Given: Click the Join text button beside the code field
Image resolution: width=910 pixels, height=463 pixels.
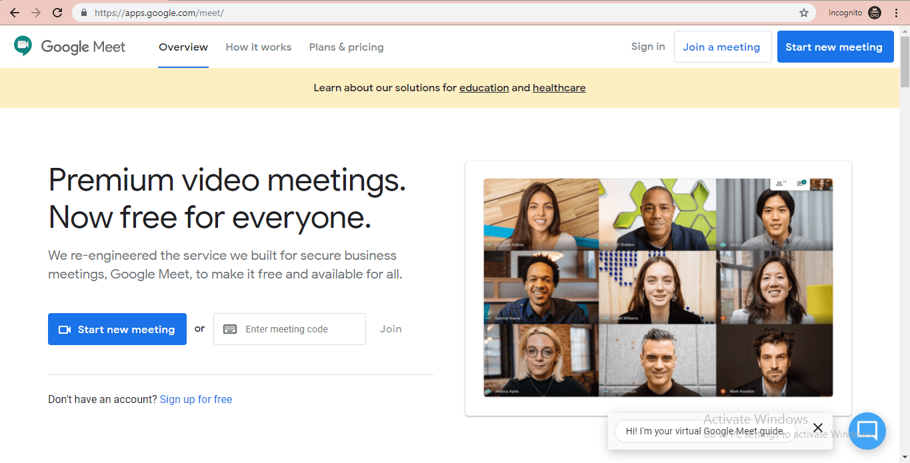Looking at the screenshot, I should click(391, 329).
